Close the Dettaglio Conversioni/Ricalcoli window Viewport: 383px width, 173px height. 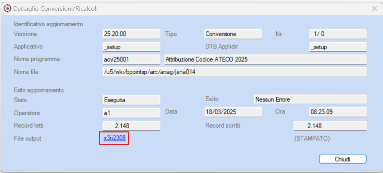click(x=375, y=9)
